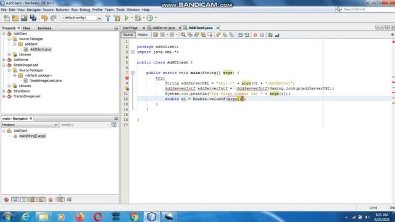Open the File menu
Image resolution: width=395 pixels, height=222 pixels.
coord(4,10)
